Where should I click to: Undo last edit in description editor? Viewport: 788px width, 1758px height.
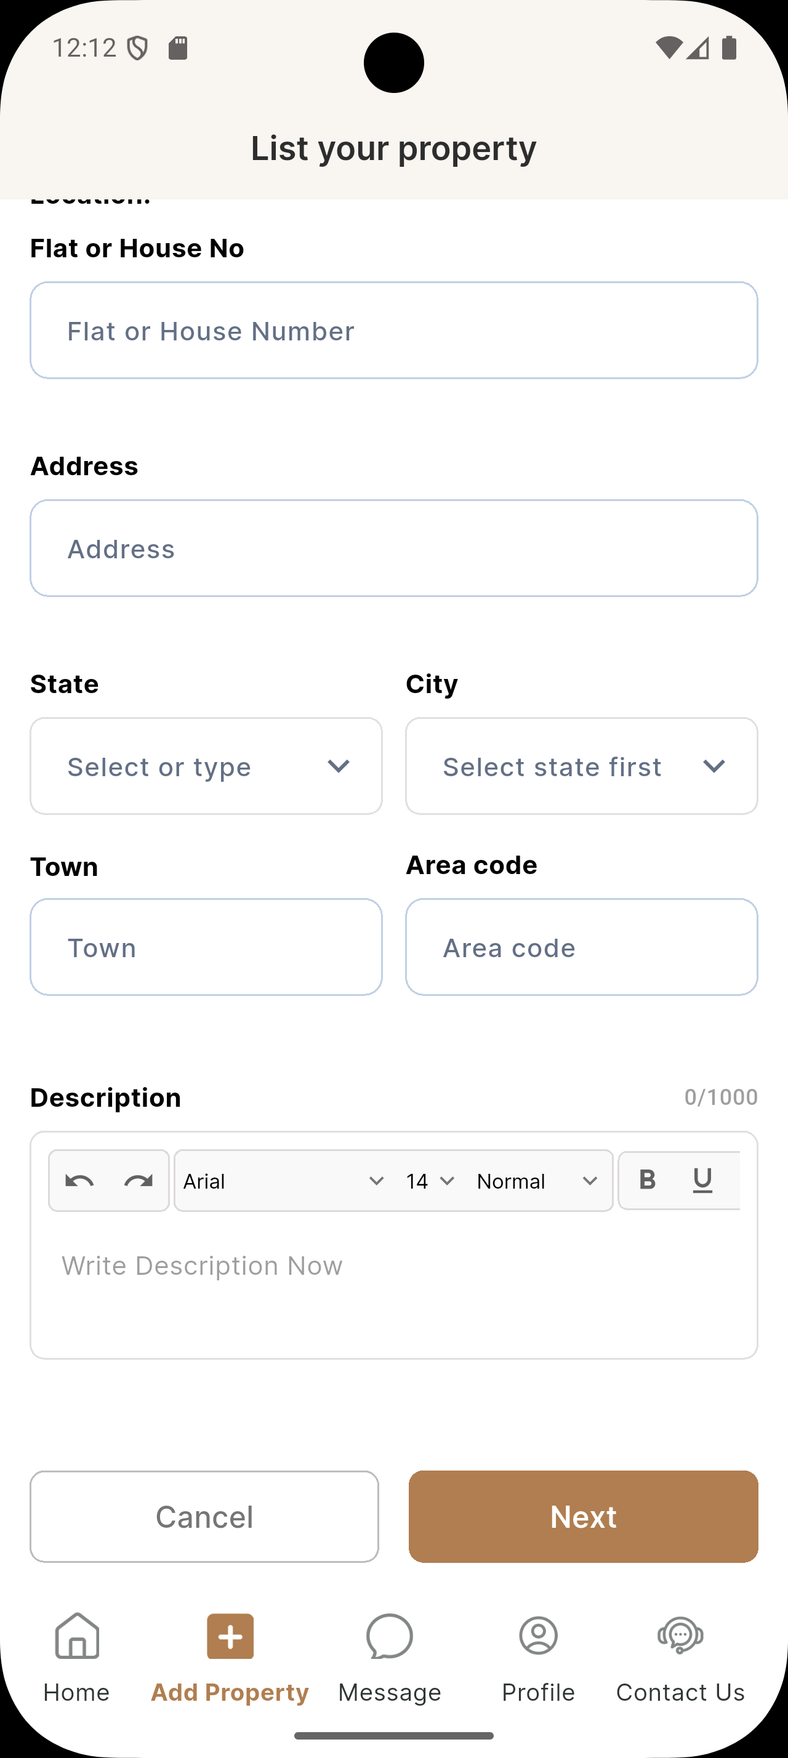[80, 1181]
